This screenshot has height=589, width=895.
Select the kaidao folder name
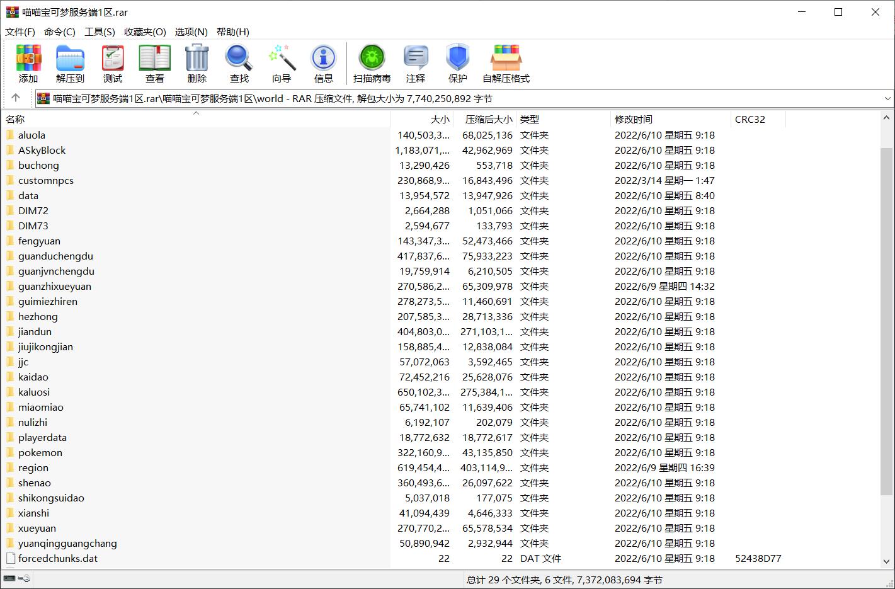point(33,377)
